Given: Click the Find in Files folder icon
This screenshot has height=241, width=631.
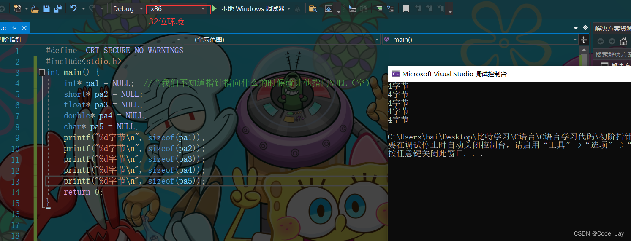Looking at the screenshot, I should [313, 9].
